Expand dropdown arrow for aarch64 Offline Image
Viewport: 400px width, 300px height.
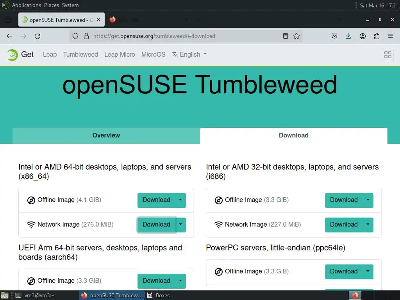pyautogui.click(x=180, y=281)
